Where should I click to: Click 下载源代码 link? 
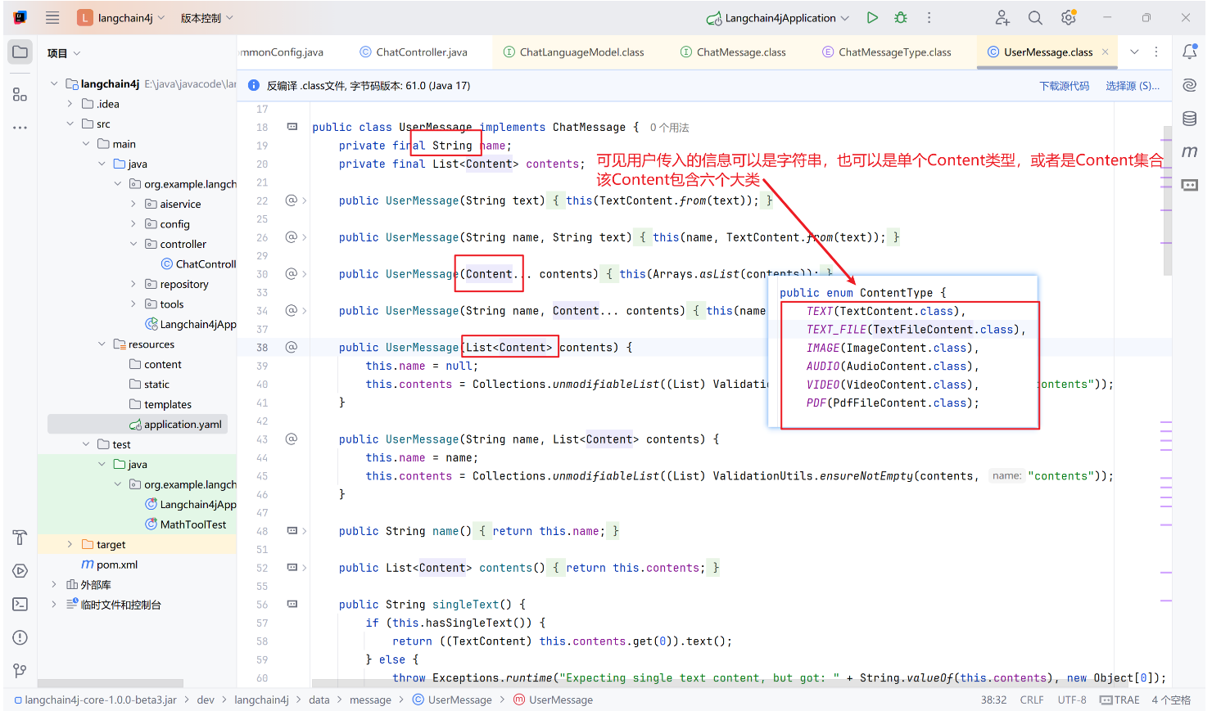pyautogui.click(x=1064, y=86)
